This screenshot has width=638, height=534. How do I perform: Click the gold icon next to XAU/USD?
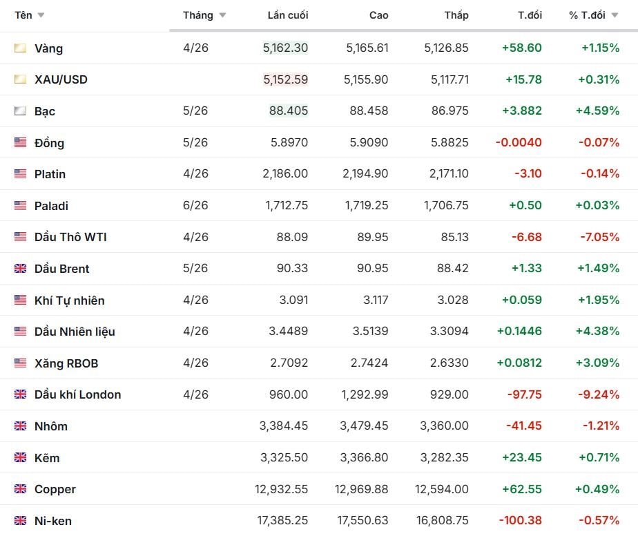tap(21, 79)
